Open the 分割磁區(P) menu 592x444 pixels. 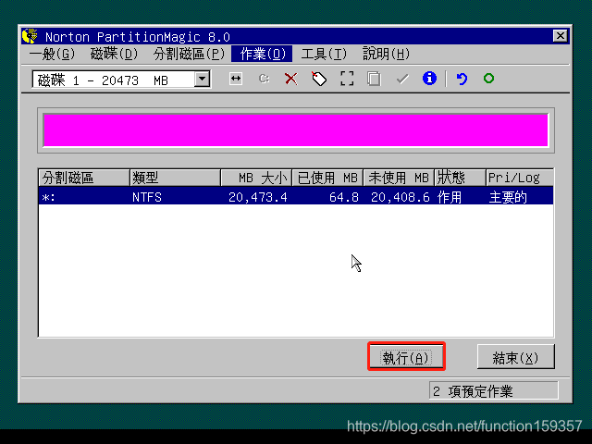(x=189, y=54)
